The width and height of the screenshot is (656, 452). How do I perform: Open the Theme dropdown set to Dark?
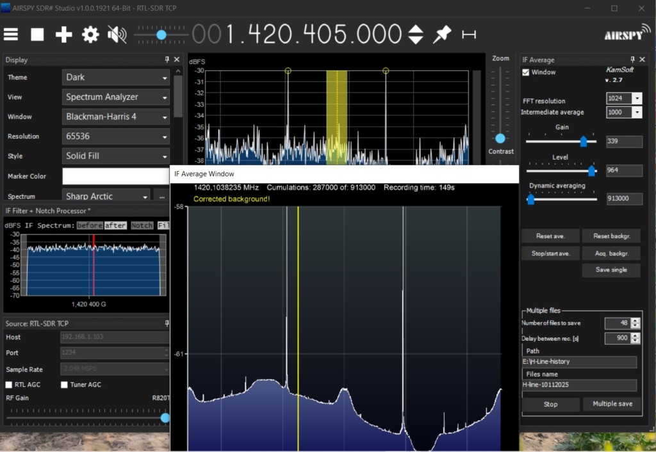tap(116, 77)
